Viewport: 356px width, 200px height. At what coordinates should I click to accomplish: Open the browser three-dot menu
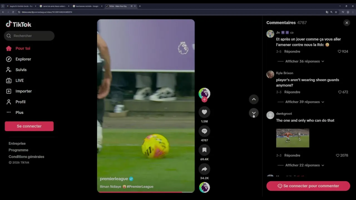pyautogui.click(x=353, y=12)
